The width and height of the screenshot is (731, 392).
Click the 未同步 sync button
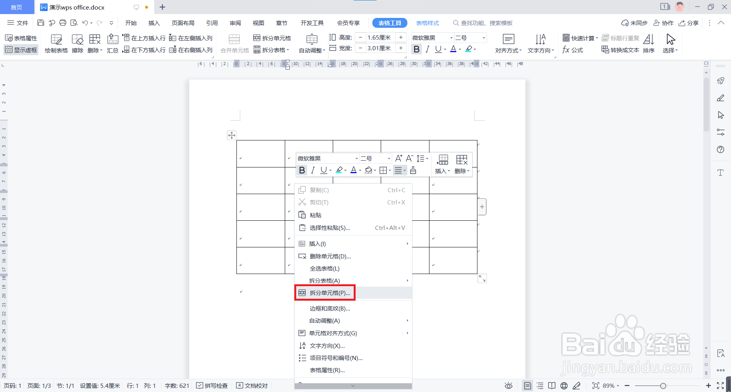(x=634, y=23)
